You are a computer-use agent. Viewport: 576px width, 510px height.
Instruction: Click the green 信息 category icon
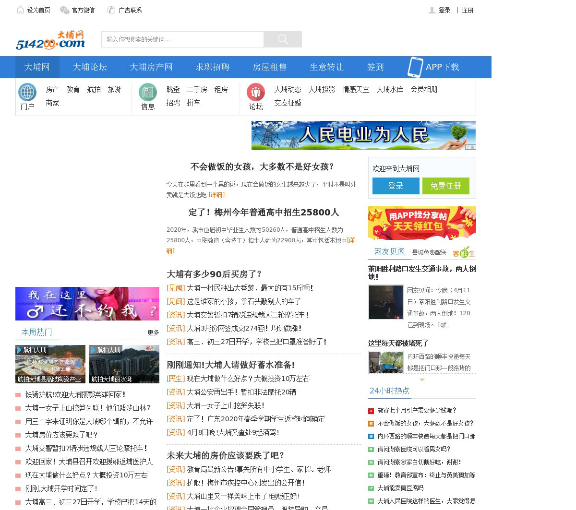(148, 92)
